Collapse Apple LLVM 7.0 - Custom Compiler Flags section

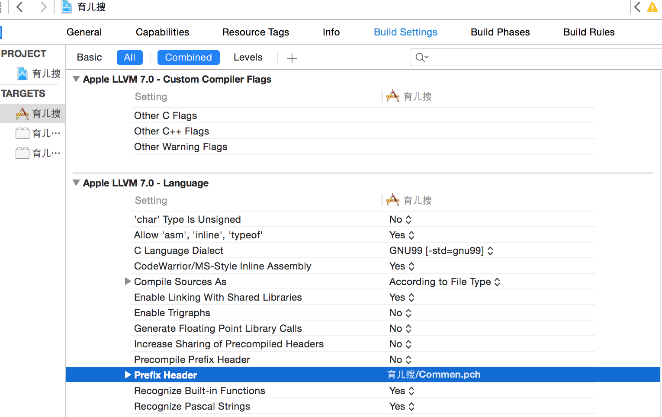(x=76, y=79)
